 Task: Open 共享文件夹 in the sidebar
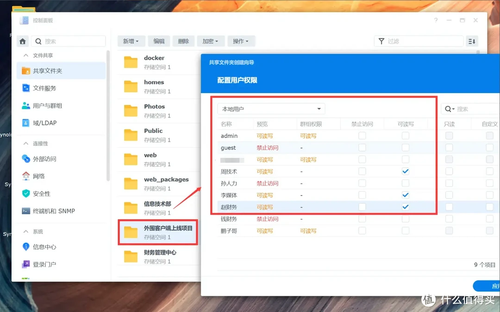[49, 70]
